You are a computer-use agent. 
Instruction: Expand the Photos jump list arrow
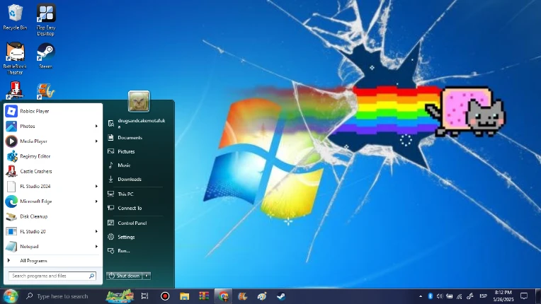tap(96, 127)
